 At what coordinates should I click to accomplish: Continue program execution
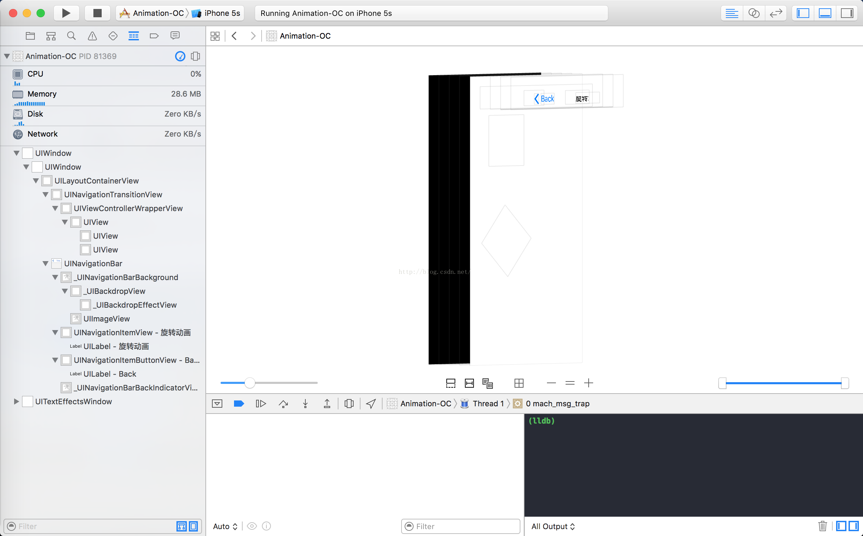[261, 404]
